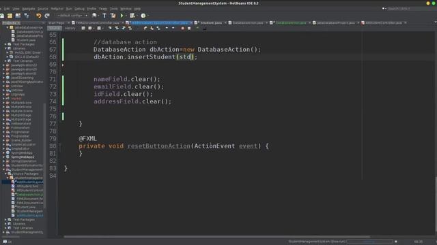This screenshot has width=437, height=245.
Task: Switch to JavaDatabaseProject.java tab
Action: (x=335, y=22)
